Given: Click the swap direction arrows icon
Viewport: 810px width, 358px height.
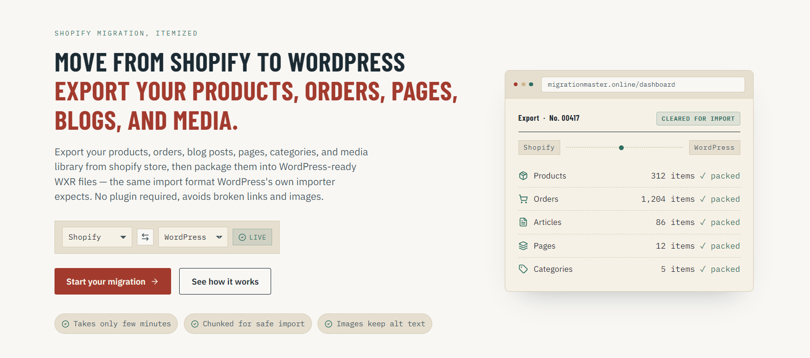Looking at the screenshot, I should click(145, 237).
